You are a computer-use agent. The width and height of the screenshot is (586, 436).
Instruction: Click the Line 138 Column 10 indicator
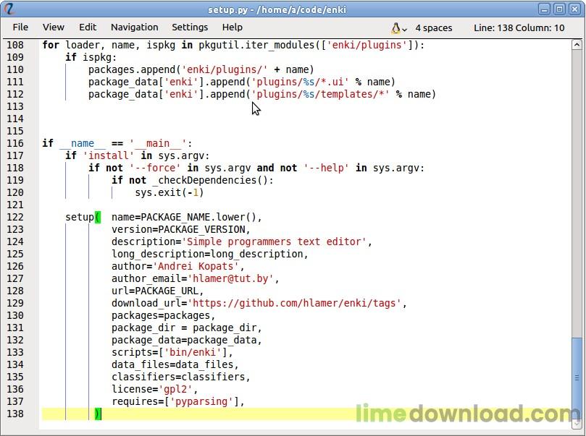pyautogui.click(x=519, y=27)
